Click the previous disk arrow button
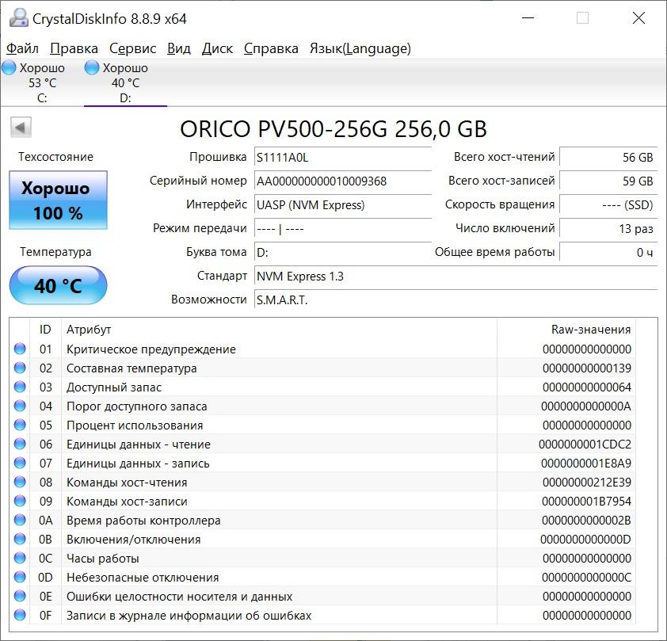This screenshot has width=667, height=641. tap(21, 128)
